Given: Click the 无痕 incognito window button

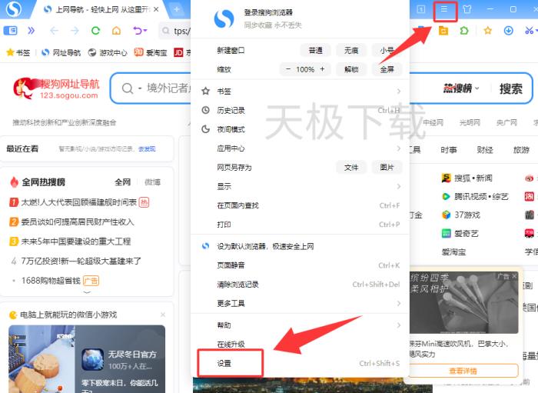Looking at the screenshot, I should click(351, 50).
